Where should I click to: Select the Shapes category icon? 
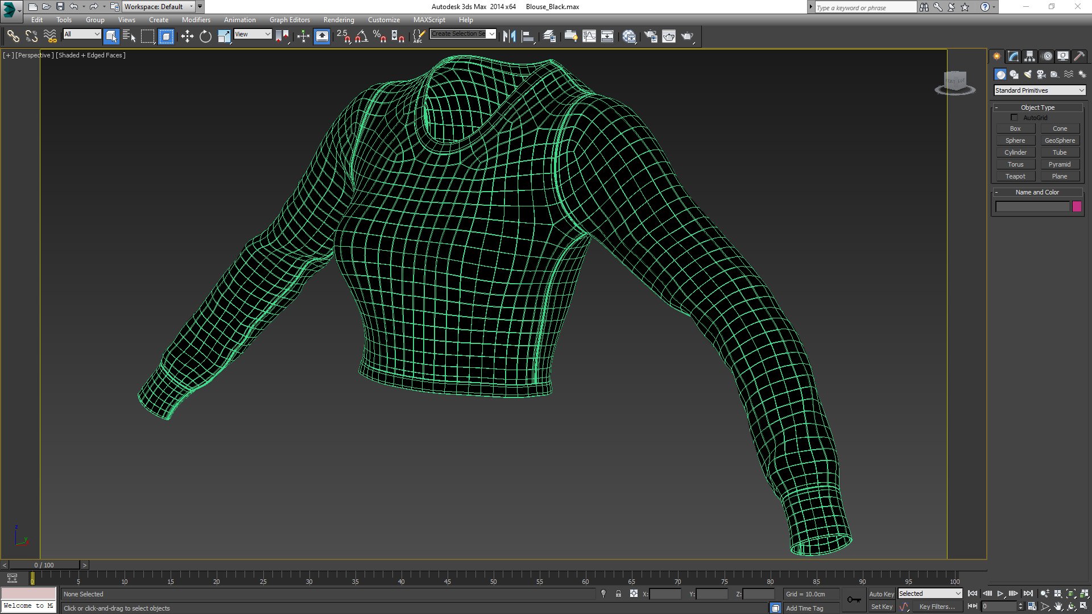[1014, 74]
